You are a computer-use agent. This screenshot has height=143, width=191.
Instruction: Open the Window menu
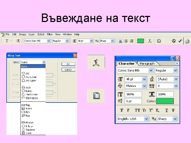(67, 34)
